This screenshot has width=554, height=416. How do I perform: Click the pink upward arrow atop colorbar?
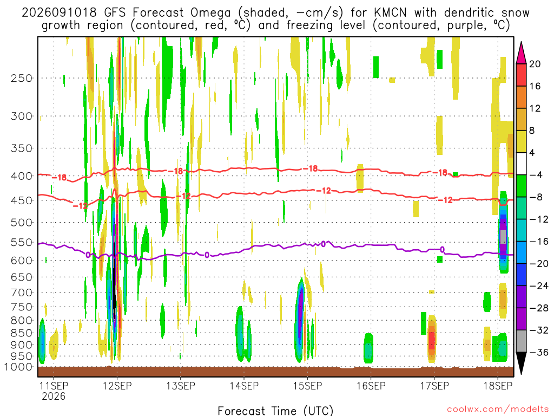[521, 53]
